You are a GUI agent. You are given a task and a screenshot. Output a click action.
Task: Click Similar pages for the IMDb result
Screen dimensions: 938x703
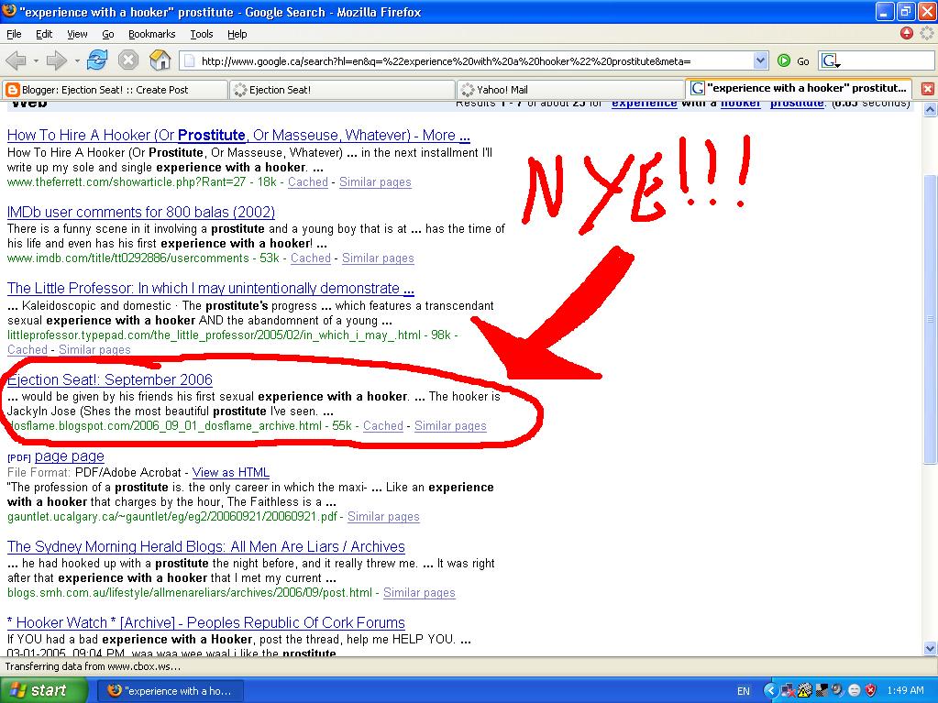click(x=378, y=258)
